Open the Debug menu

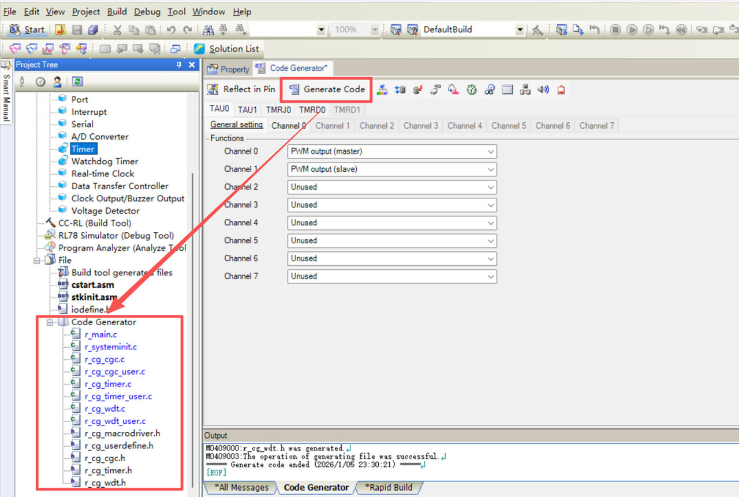147,12
